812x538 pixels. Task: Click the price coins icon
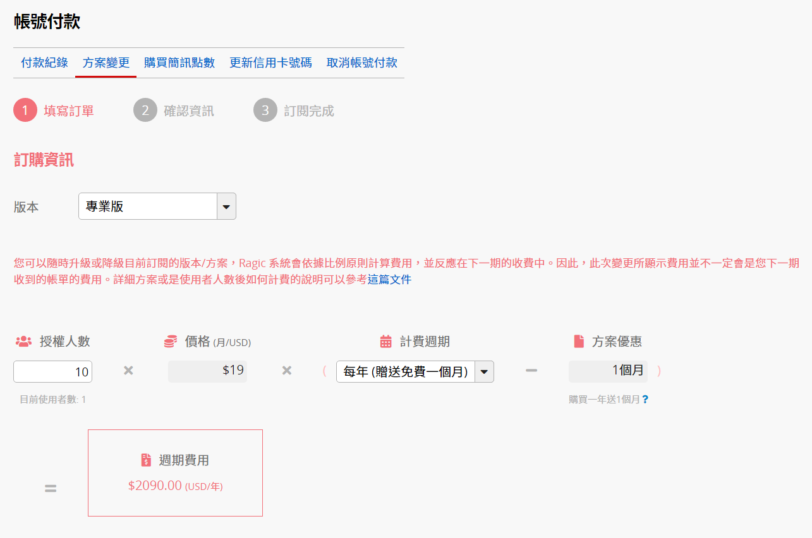pyautogui.click(x=170, y=342)
